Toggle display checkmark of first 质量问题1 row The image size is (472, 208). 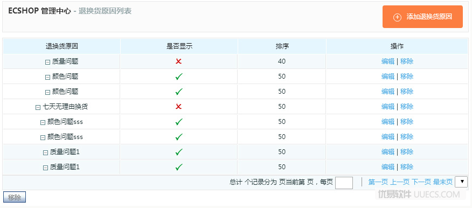pos(179,152)
